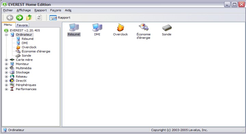Screen dimensions: 246x134
Task: Click the Économie d'énergie icon in tree
Action: tap(18, 51)
